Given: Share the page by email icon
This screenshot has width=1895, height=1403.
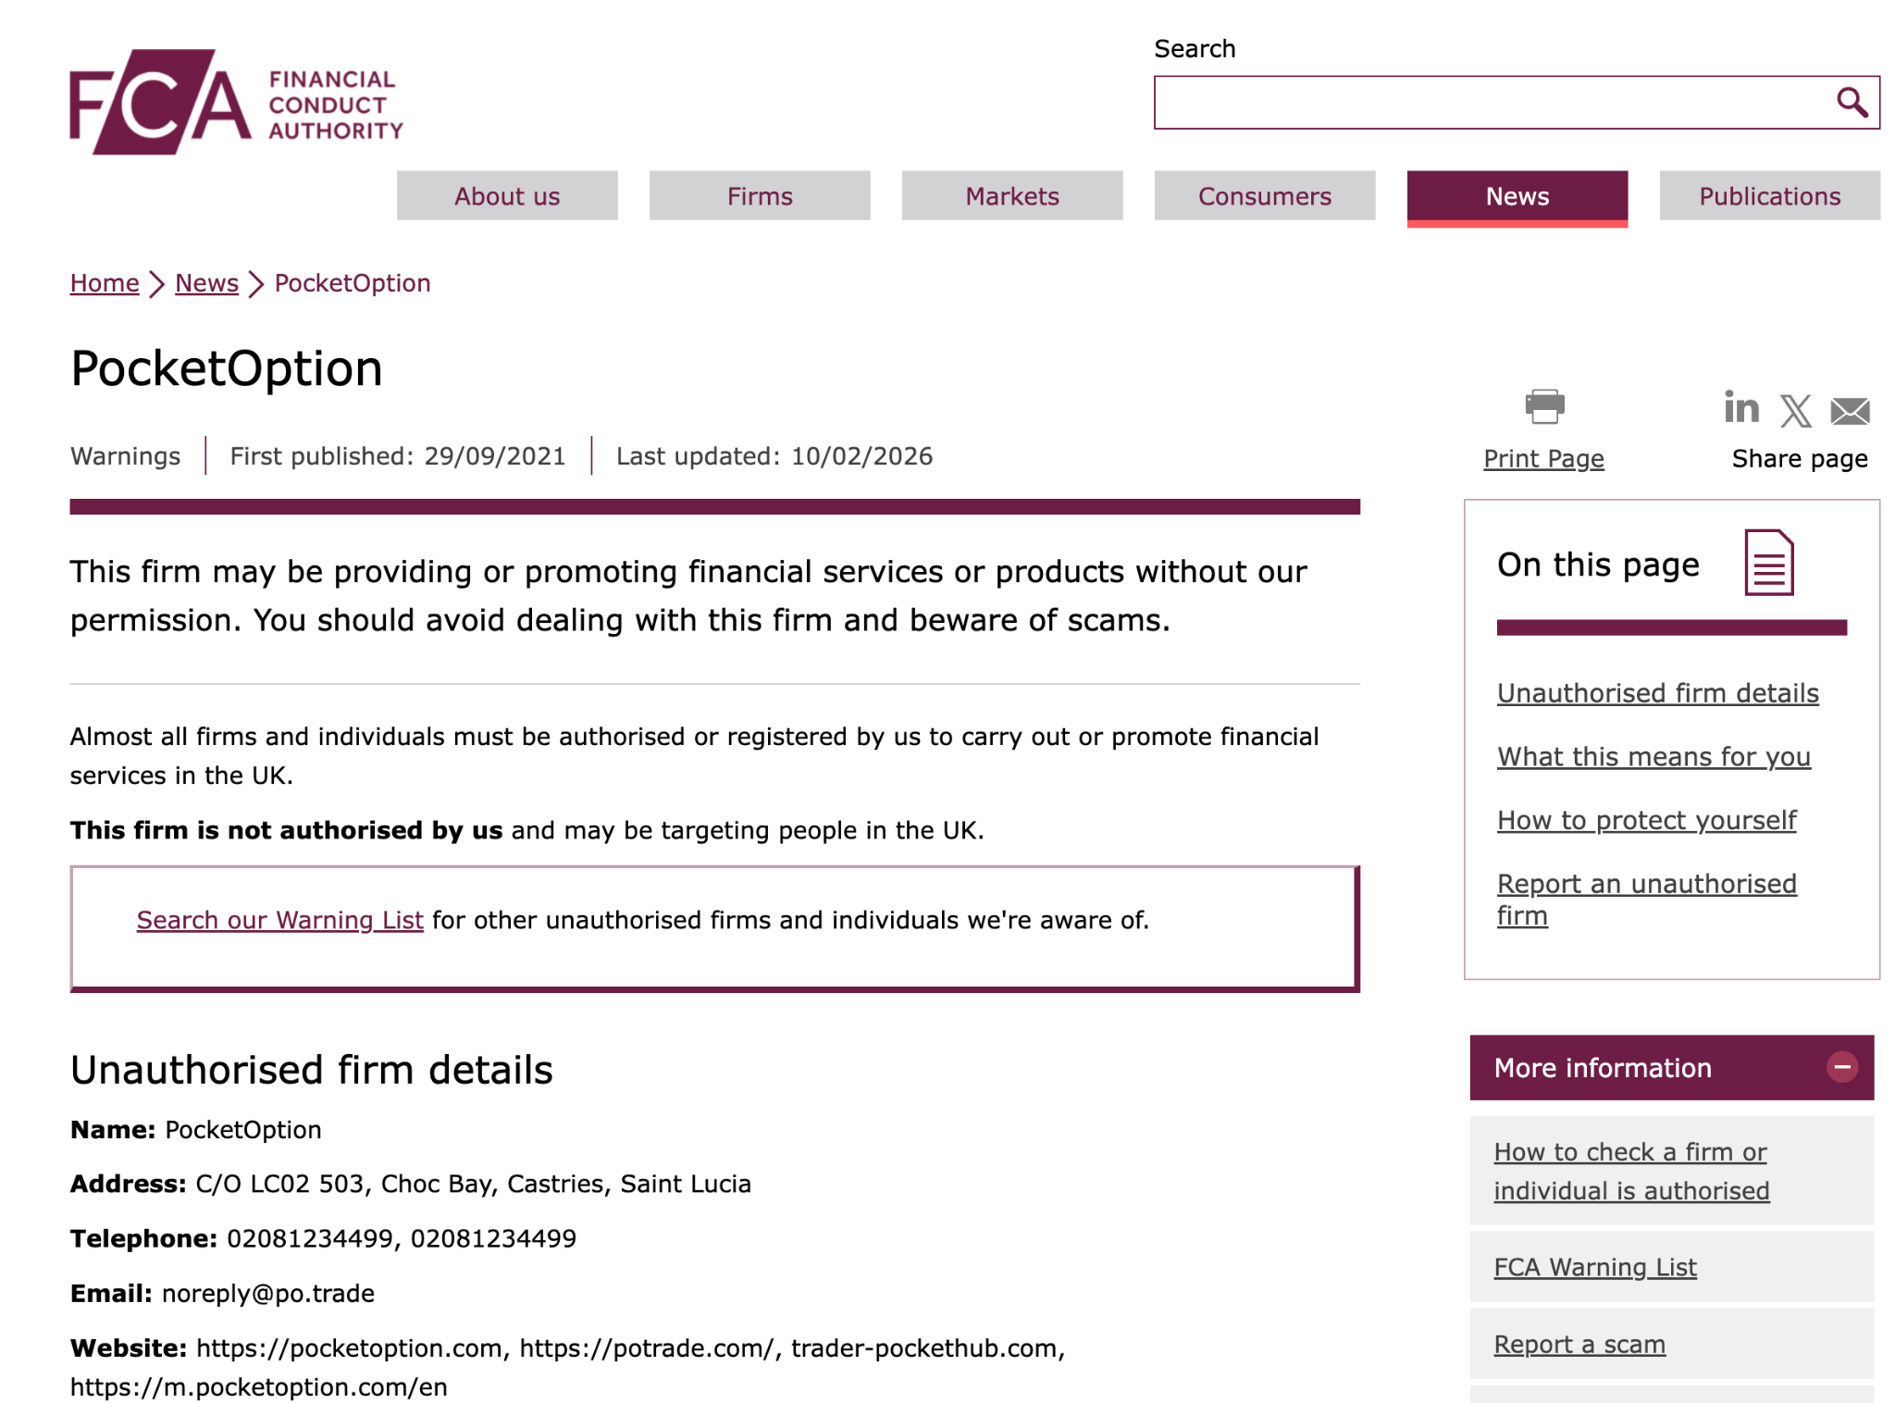Looking at the screenshot, I should point(1851,410).
